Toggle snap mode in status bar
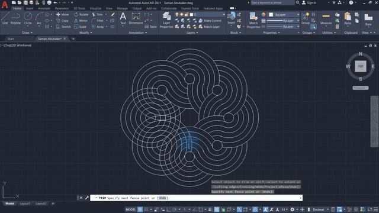379x213 pixels. 146,209
